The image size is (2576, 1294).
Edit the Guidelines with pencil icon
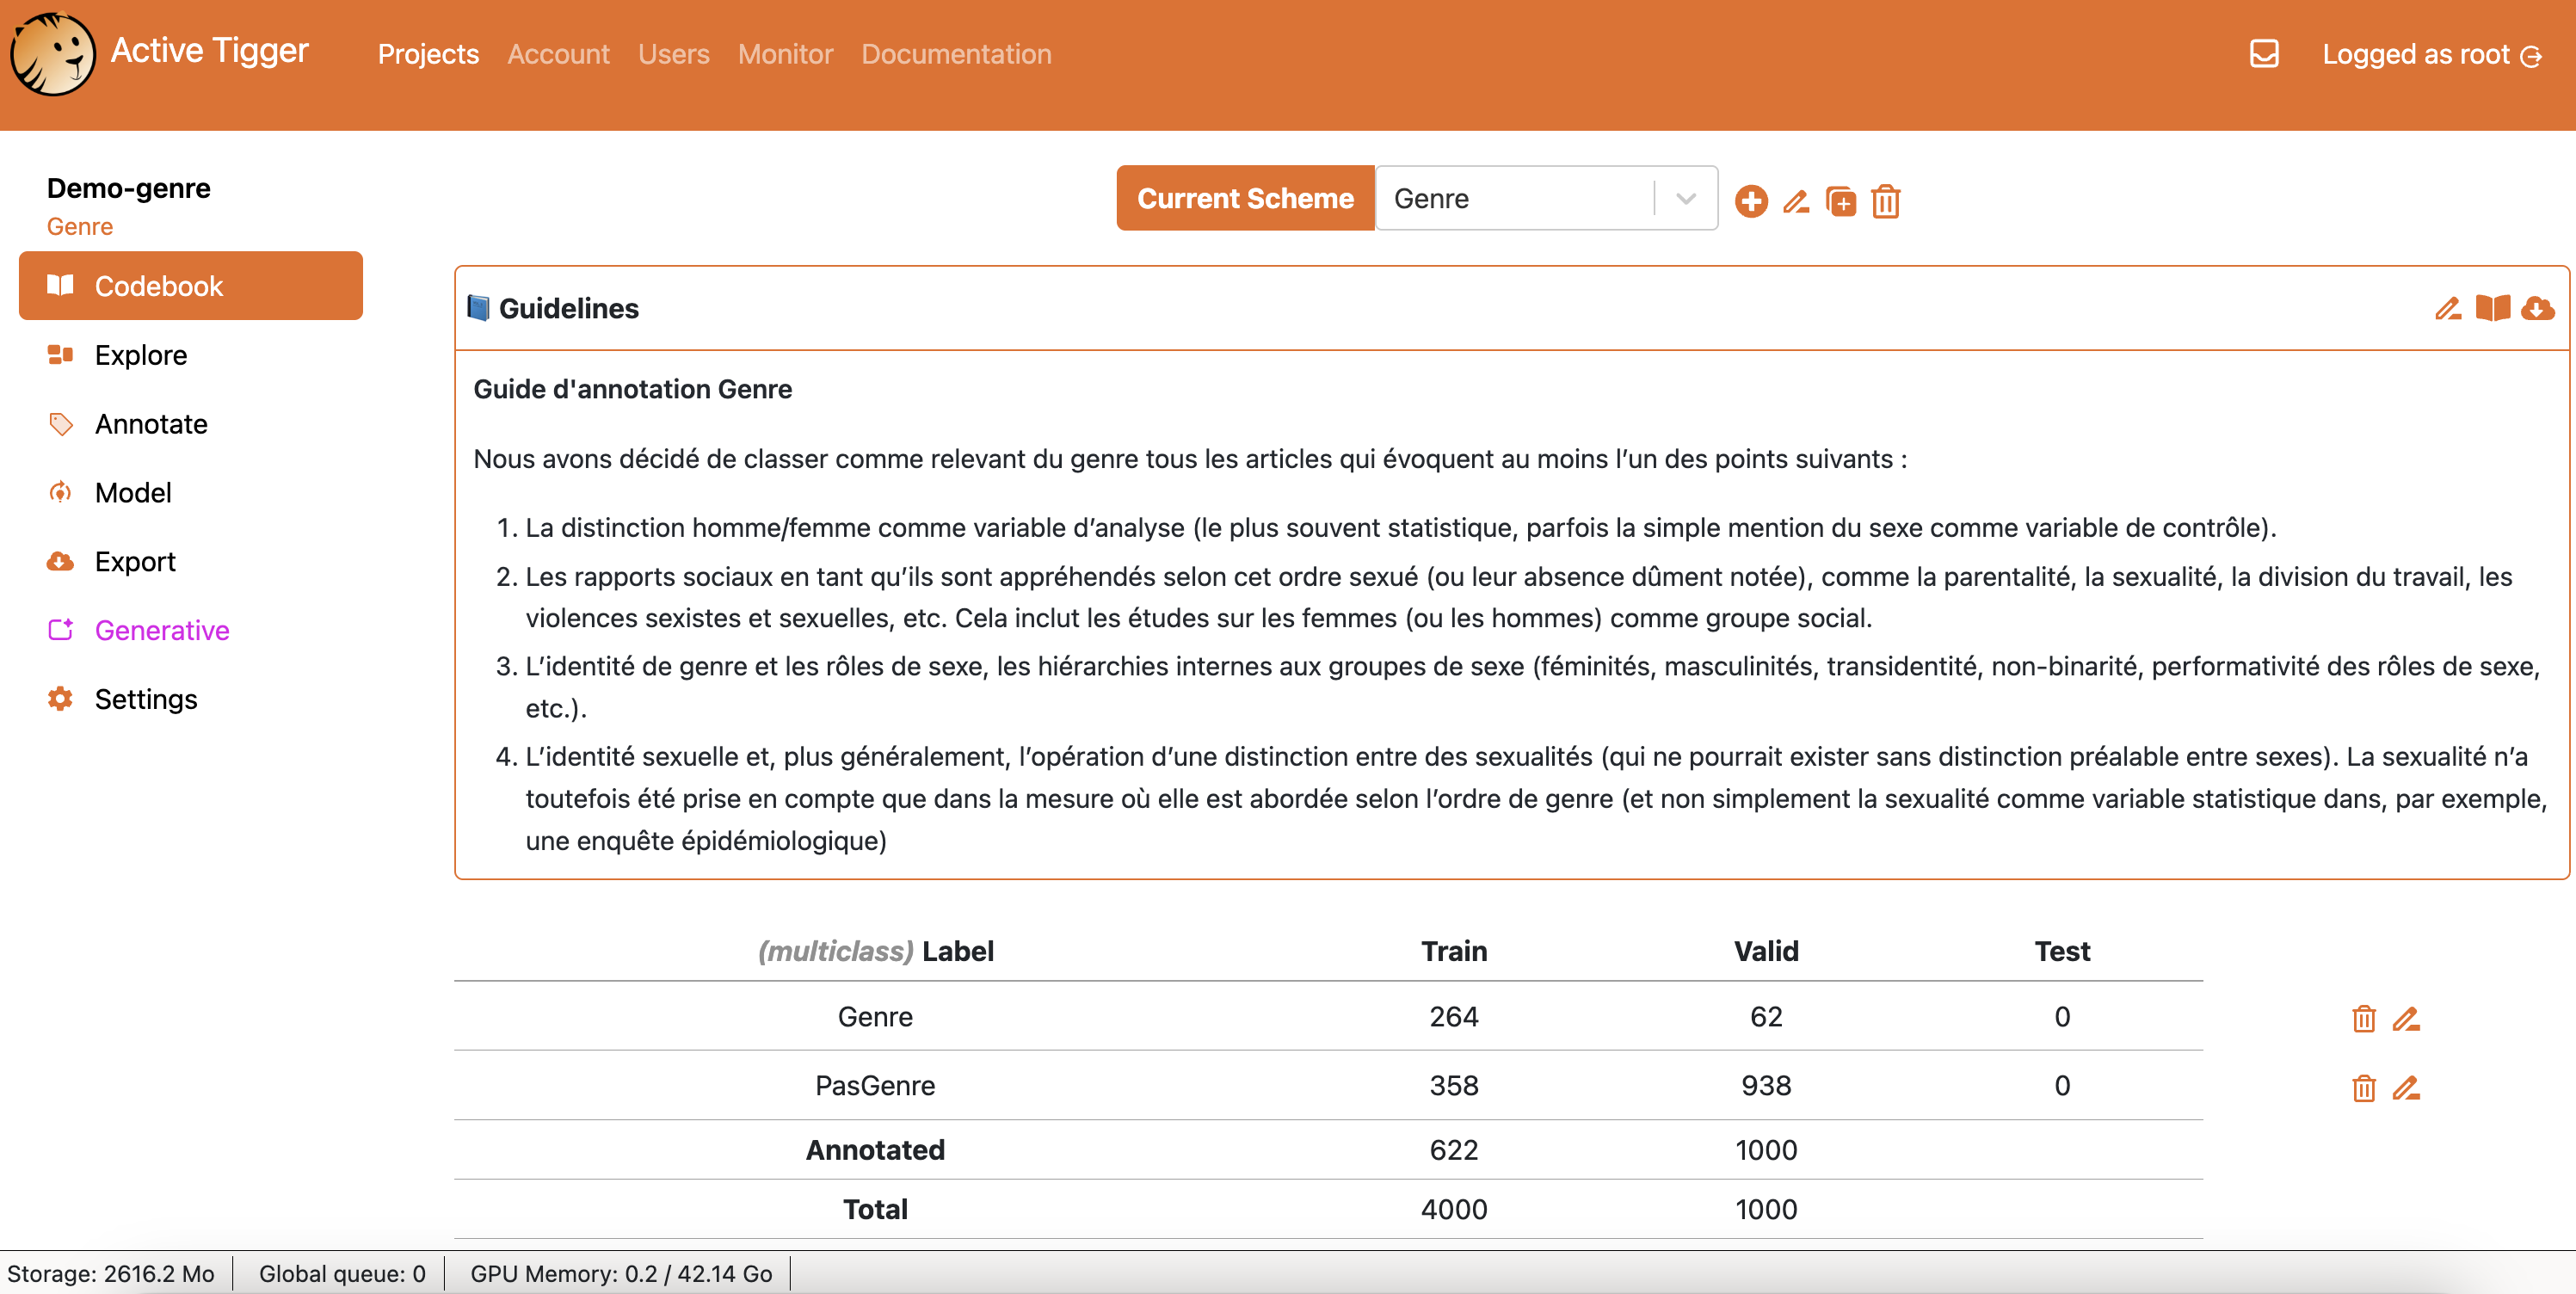pyautogui.click(x=2447, y=308)
